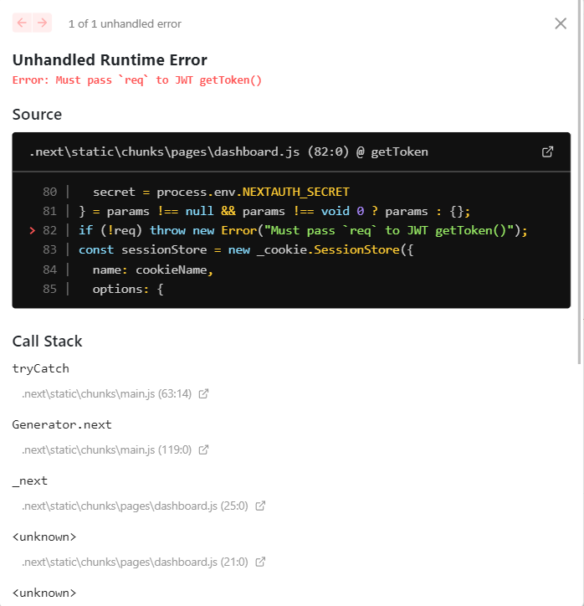
Task: Click the Unhandled Runtime Error heading
Action: pos(110,60)
